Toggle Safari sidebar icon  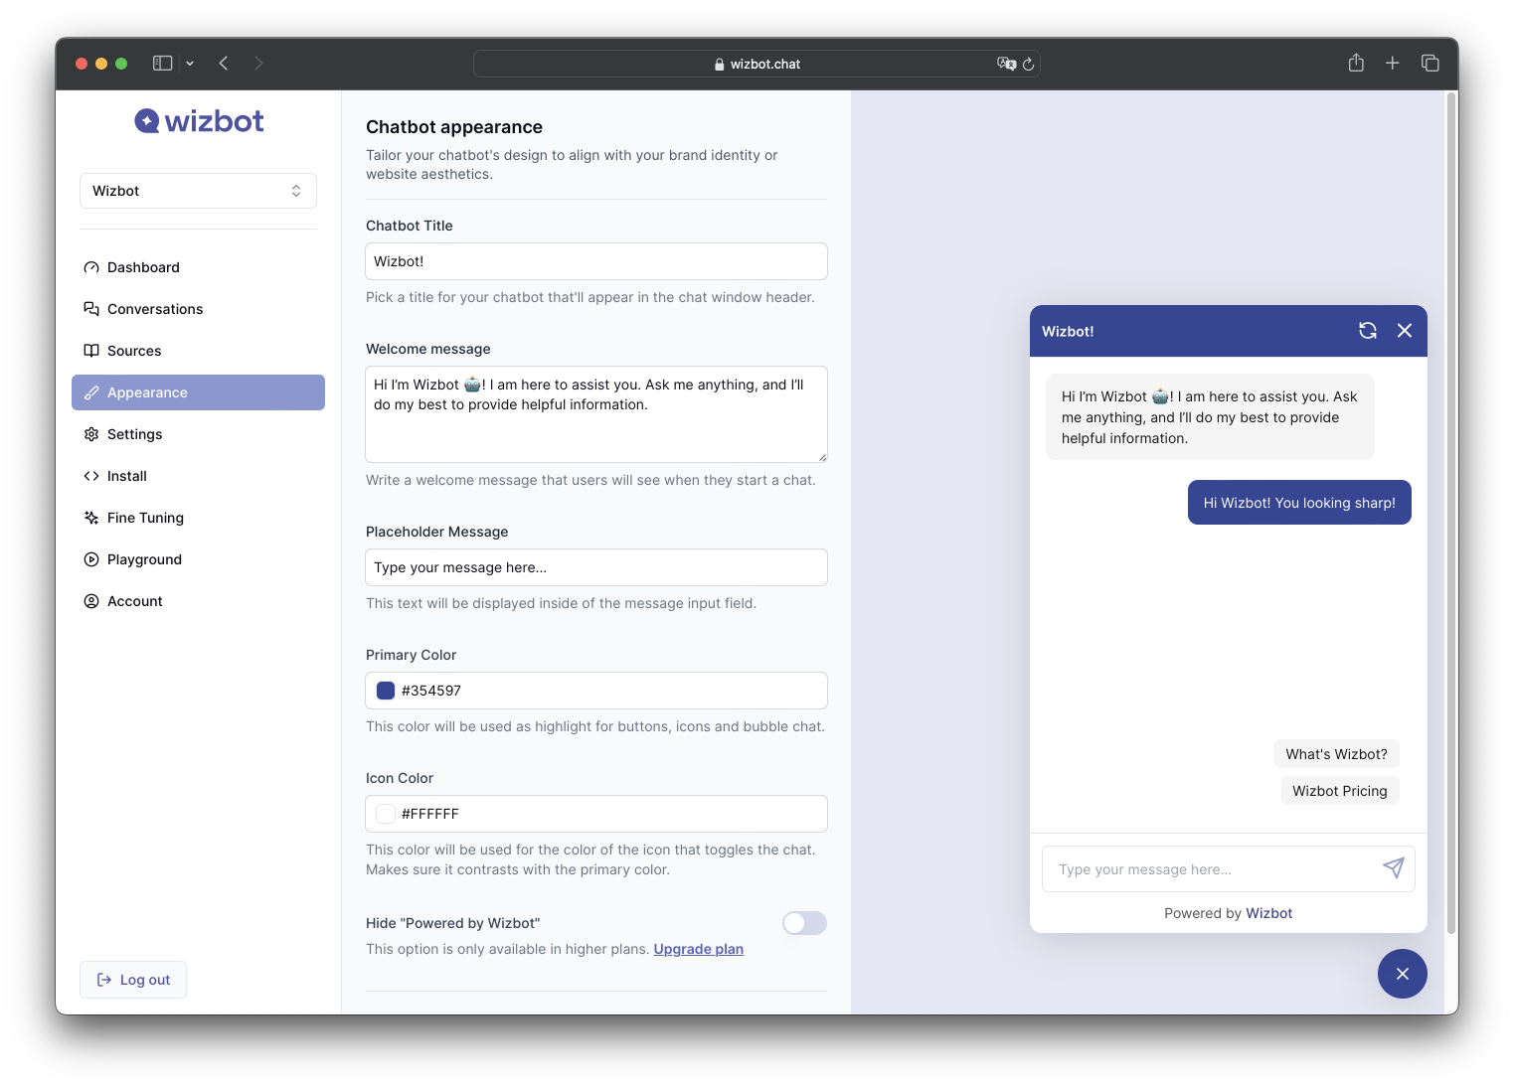tap(162, 63)
